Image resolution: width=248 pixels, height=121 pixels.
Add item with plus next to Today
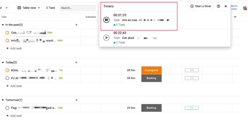click(x=77, y=62)
